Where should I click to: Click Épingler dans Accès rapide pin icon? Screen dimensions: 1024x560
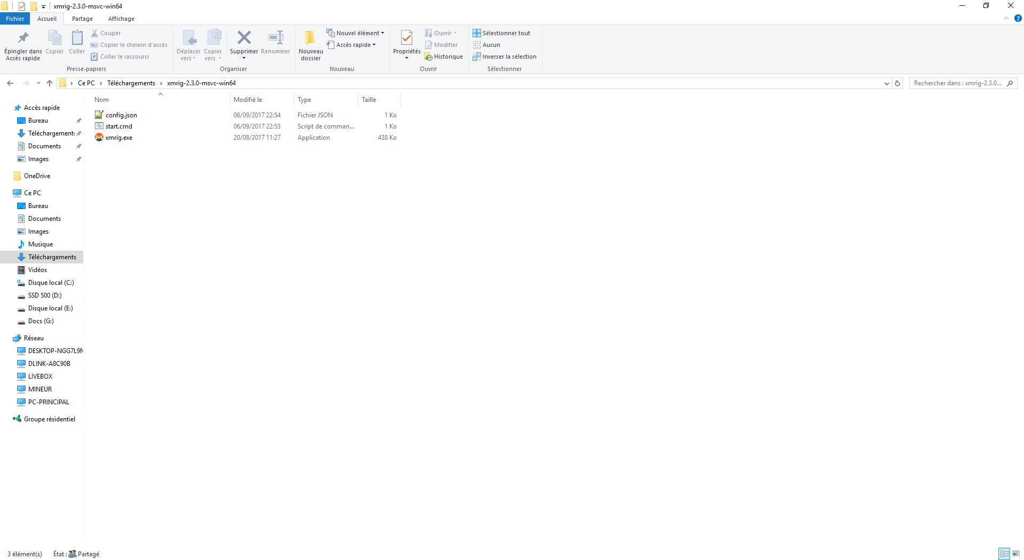(23, 38)
